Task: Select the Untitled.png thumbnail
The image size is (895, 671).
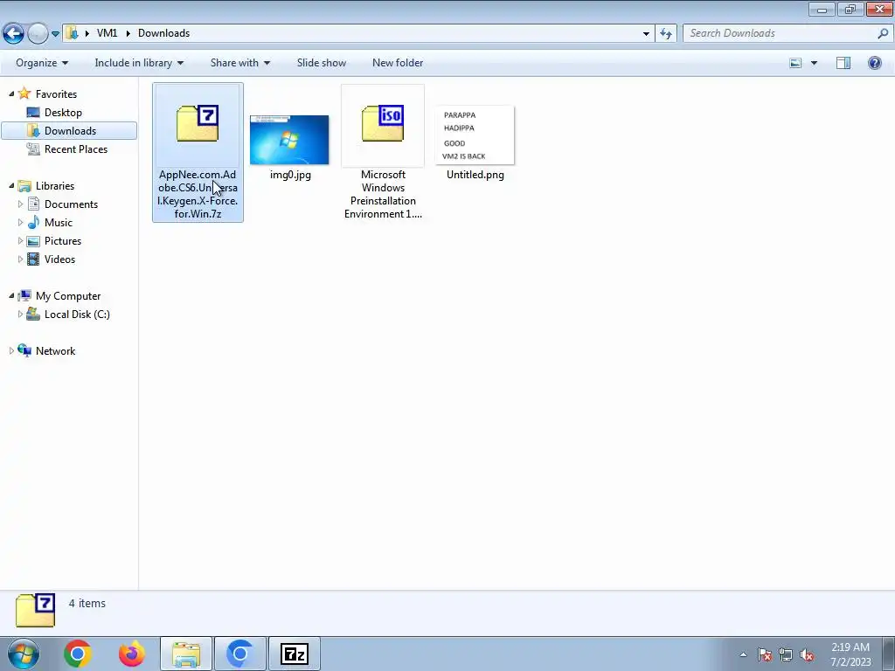Action: (475, 135)
